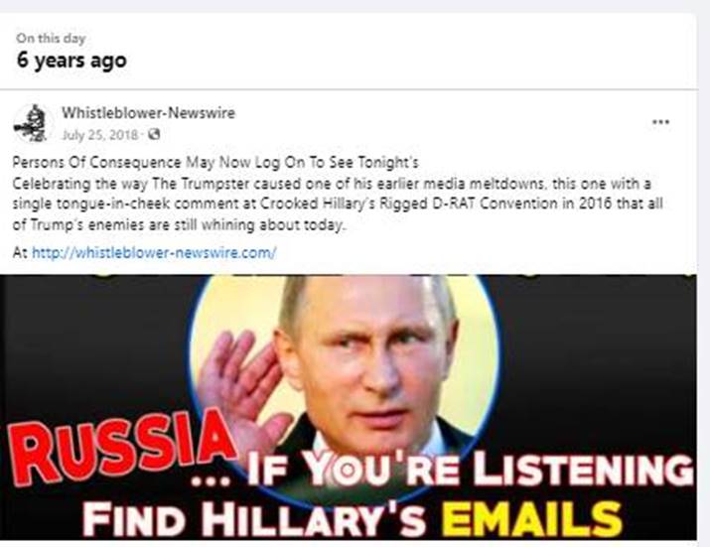Image resolution: width=710 pixels, height=547 pixels.
Task: Click the "At" word before the link
Action: click(20, 253)
